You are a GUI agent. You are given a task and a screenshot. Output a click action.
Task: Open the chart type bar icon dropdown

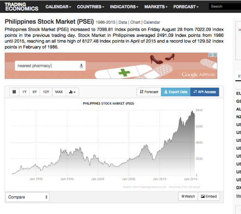pos(72,92)
